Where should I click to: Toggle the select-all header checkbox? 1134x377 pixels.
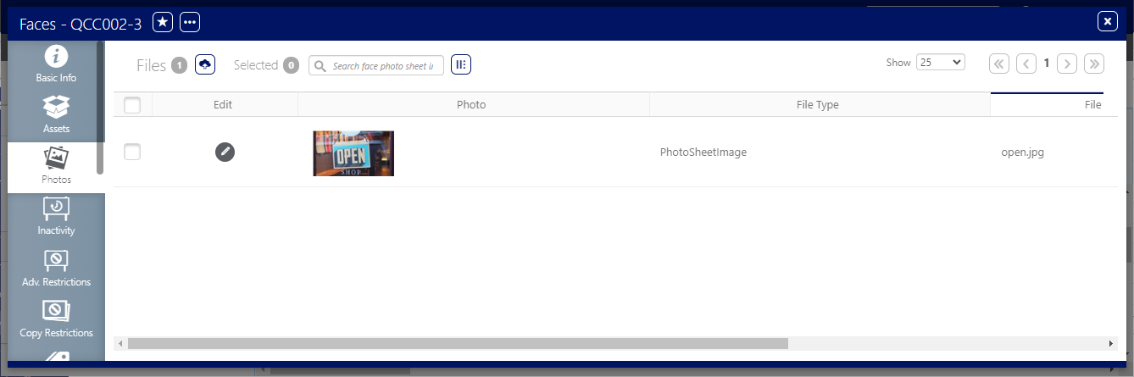pos(132,105)
